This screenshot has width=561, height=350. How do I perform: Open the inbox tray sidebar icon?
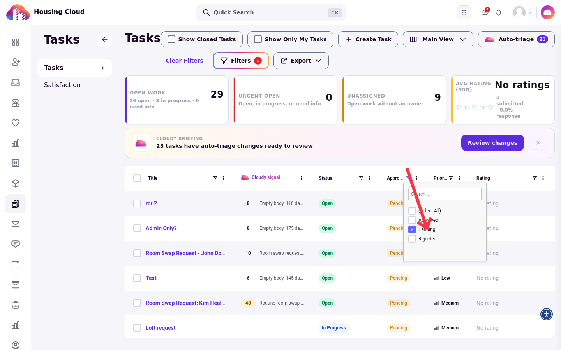pos(16,82)
